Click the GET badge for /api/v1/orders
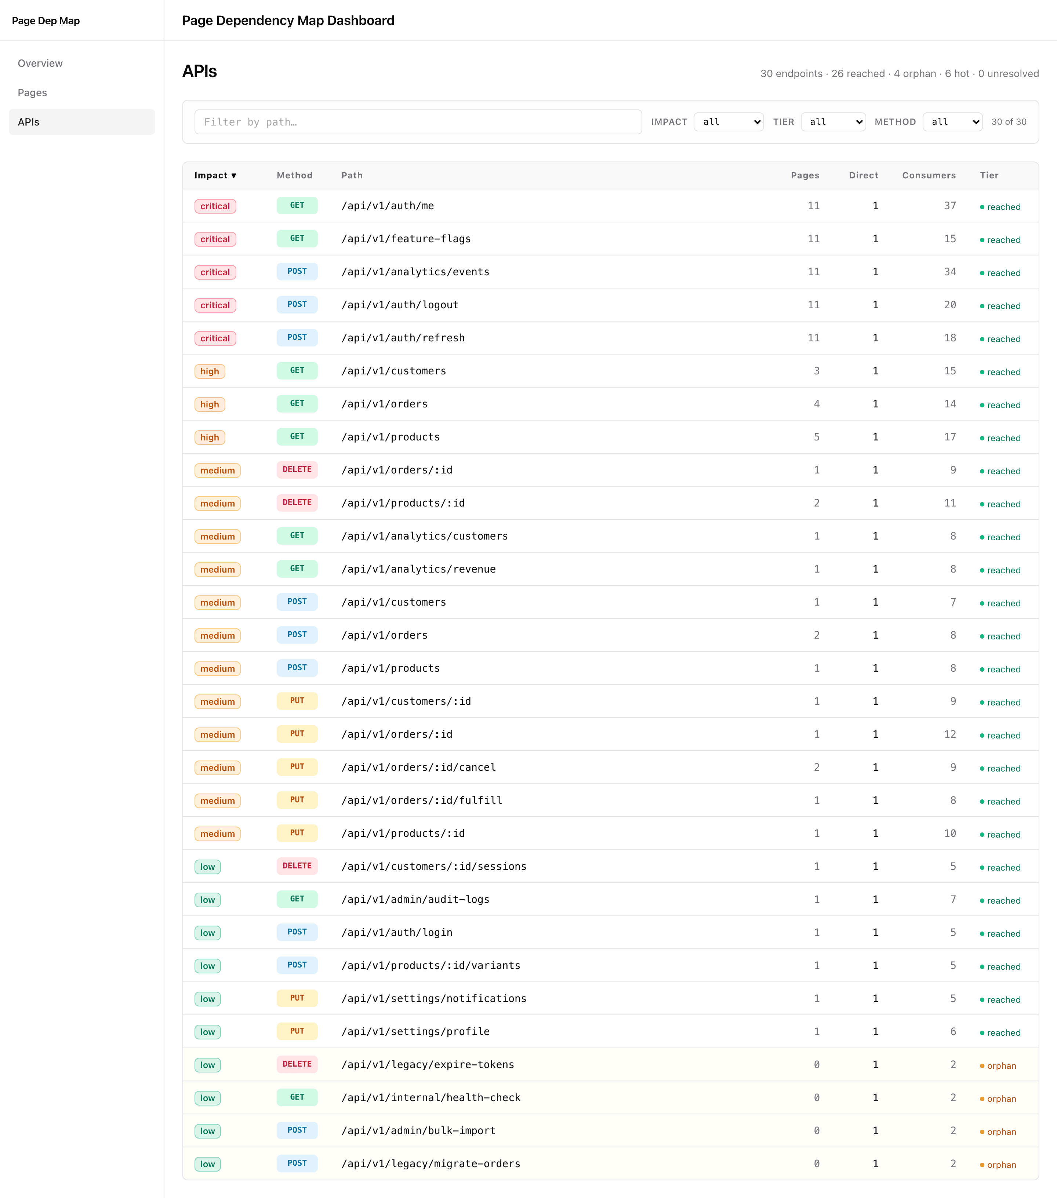 [x=297, y=404]
